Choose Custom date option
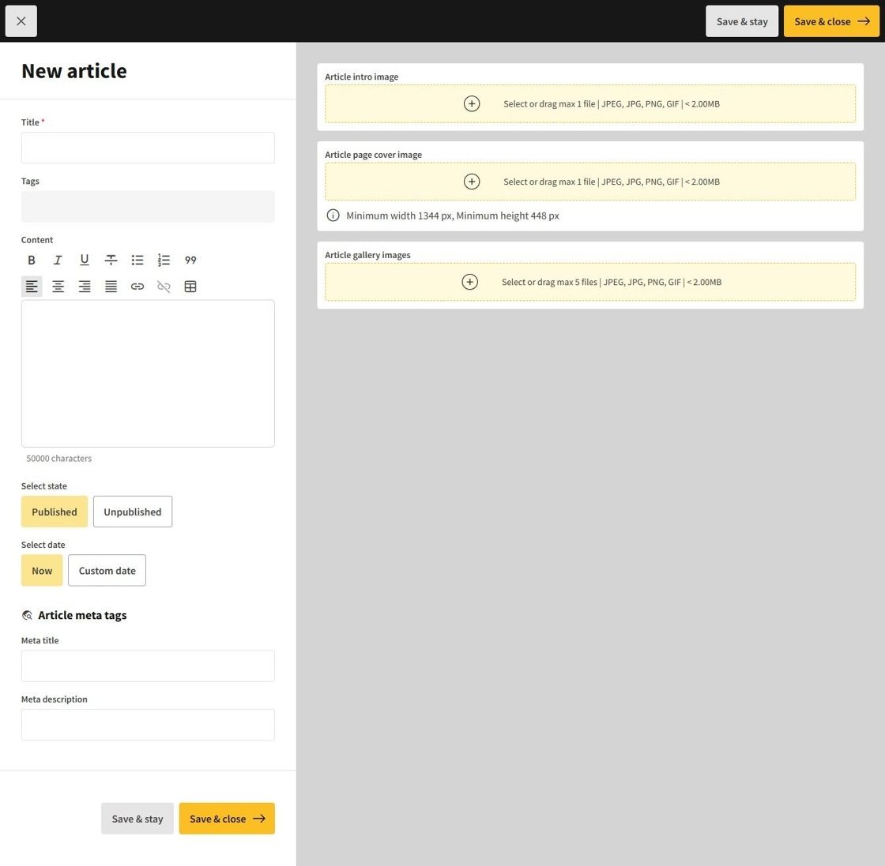This screenshot has width=885, height=866. pos(107,570)
